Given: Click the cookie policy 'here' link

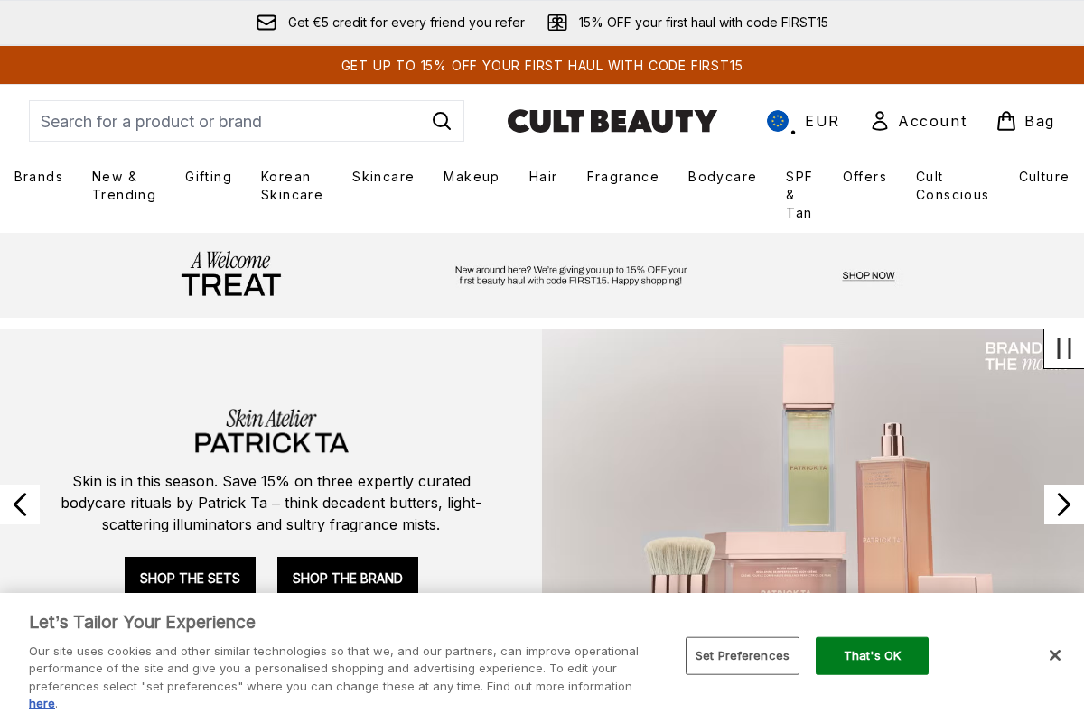Looking at the screenshot, I should [42, 703].
